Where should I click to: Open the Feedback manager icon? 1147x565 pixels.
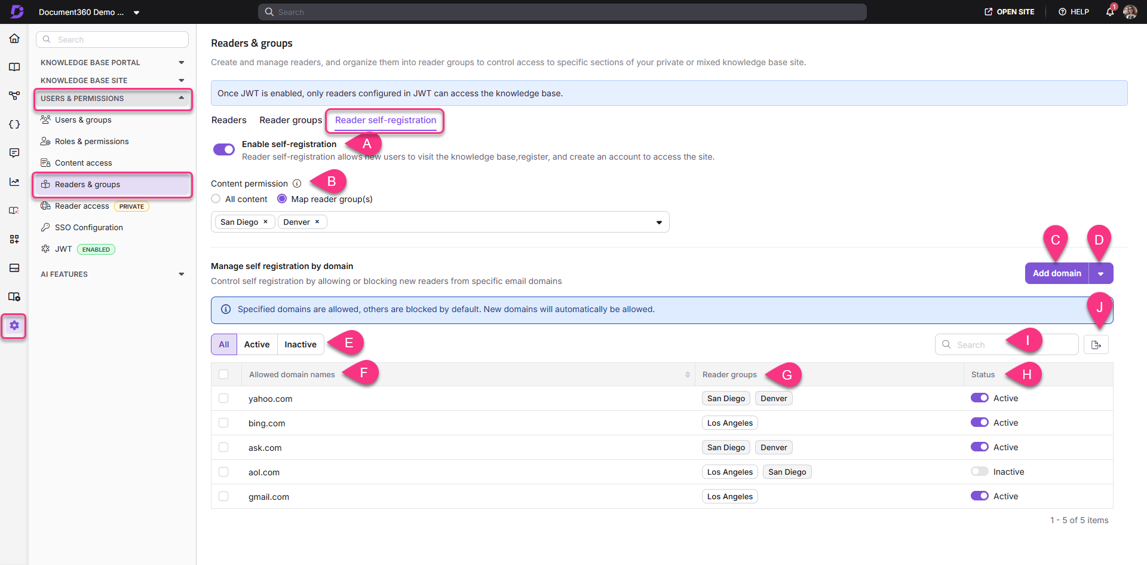(x=14, y=152)
